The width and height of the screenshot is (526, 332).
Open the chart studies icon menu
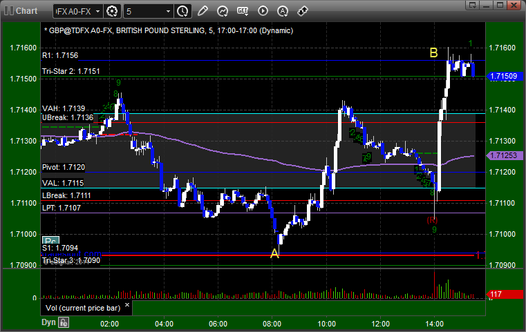(x=223, y=11)
